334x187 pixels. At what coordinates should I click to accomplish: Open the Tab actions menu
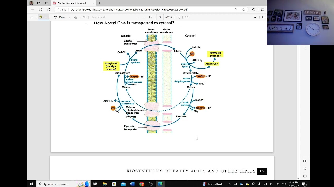[47, 3]
